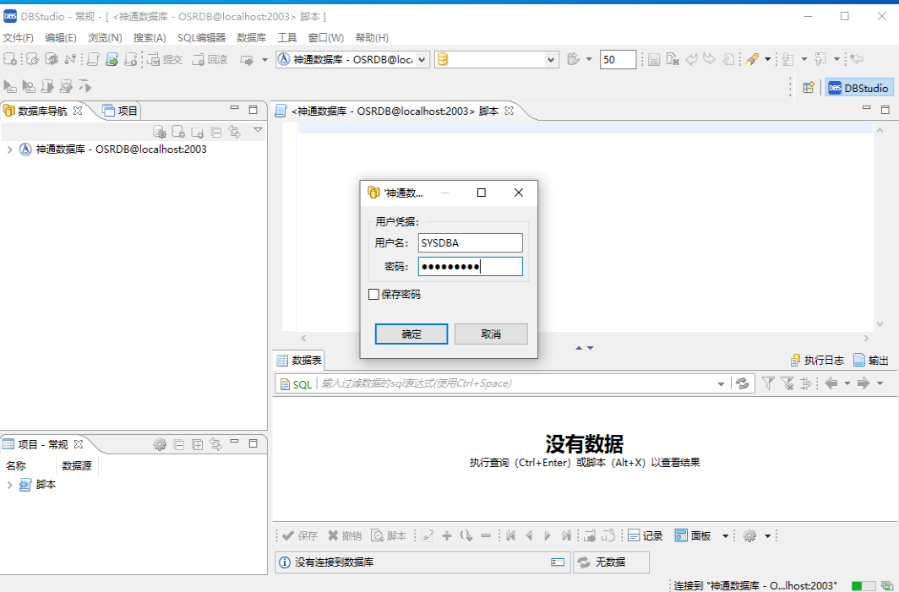Image resolution: width=899 pixels, height=592 pixels.
Task: Click the add row plus icon
Action: [x=447, y=535]
